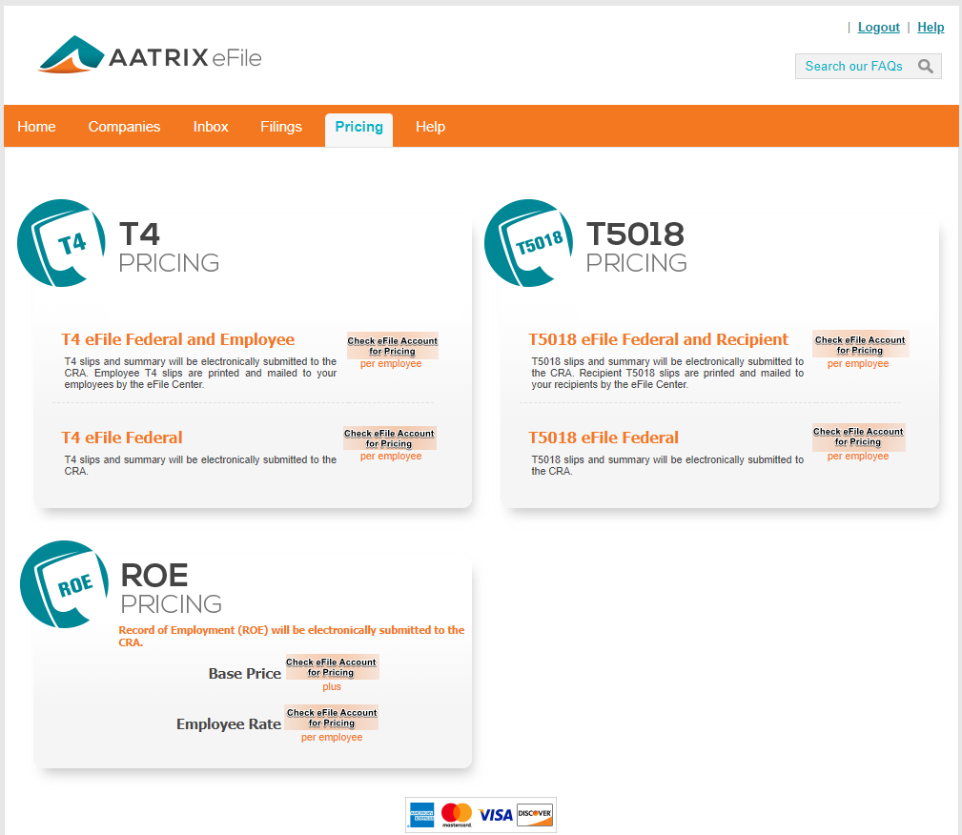Select the Pricing tab

click(x=358, y=127)
